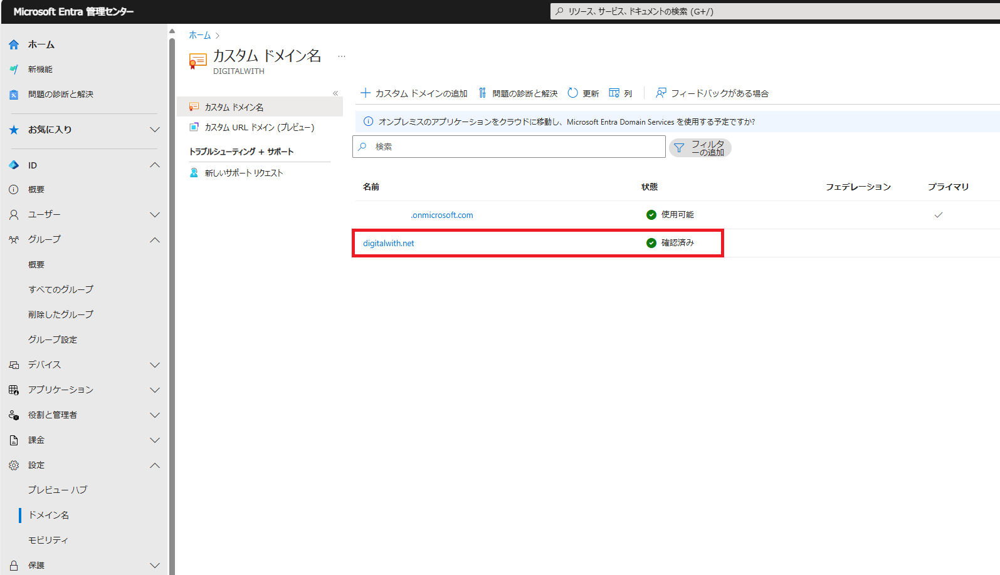The image size is (1000, 575).
Task: Open the .onmicrosoft.com domain link
Action: point(442,215)
